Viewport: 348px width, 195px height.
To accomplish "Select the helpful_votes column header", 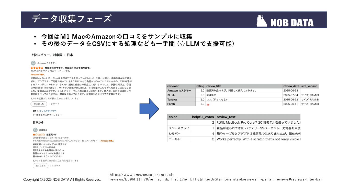I will (x=203, y=117).
